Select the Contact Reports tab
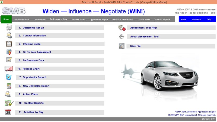Image resolution: width=217 pixels, height=122 pixels. click(x=162, y=19)
